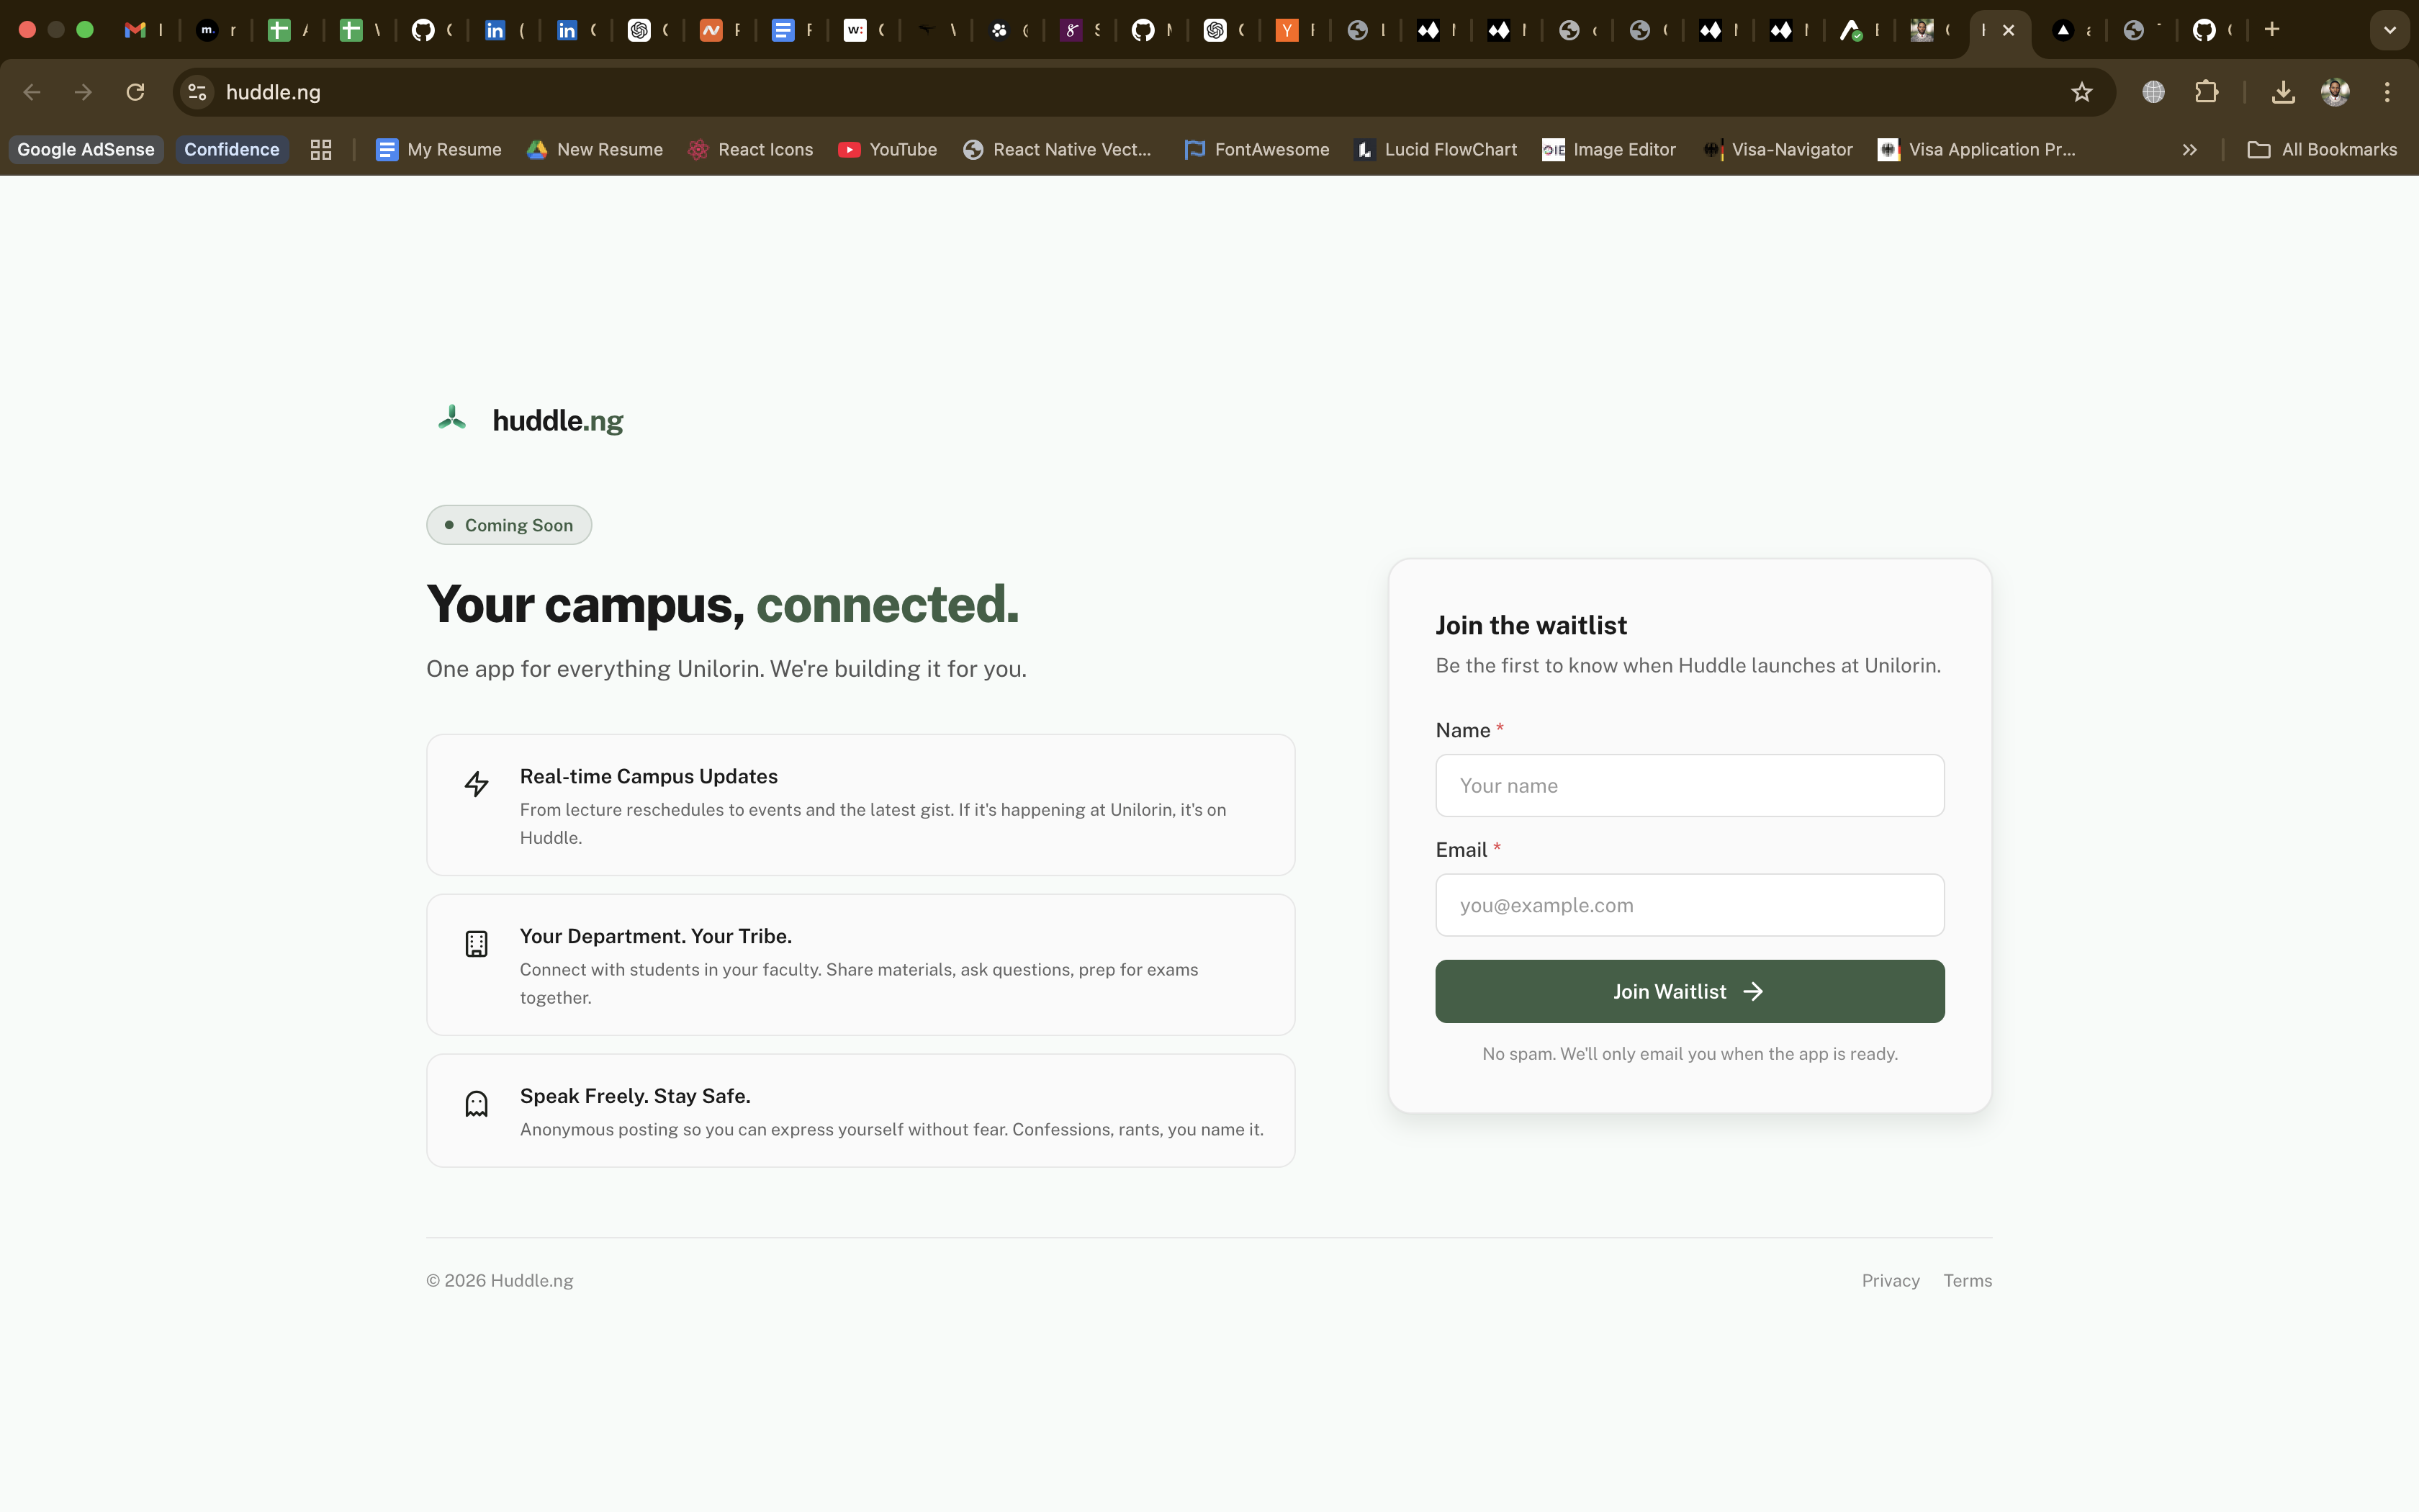Open the React Icons bookmark
This screenshot has height=1512, width=2419.
pyautogui.click(x=751, y=150)
